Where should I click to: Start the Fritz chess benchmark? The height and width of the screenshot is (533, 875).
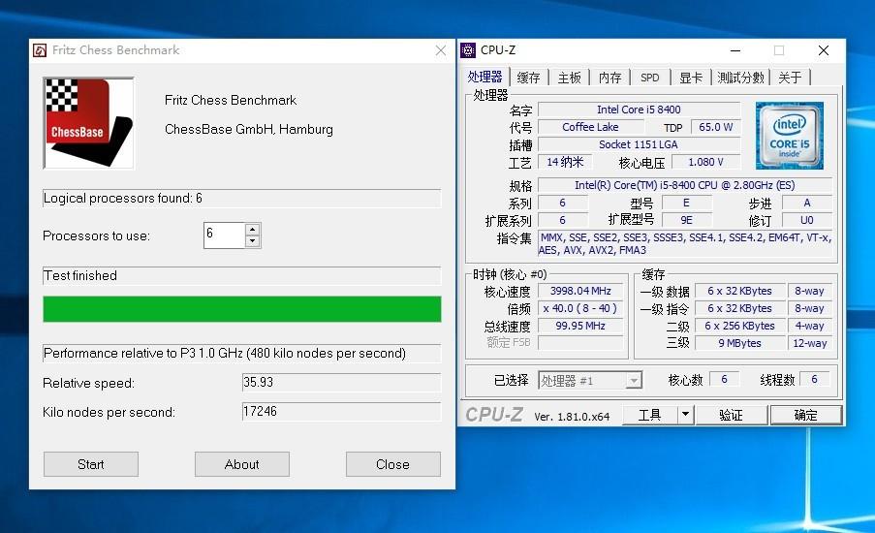91,464
